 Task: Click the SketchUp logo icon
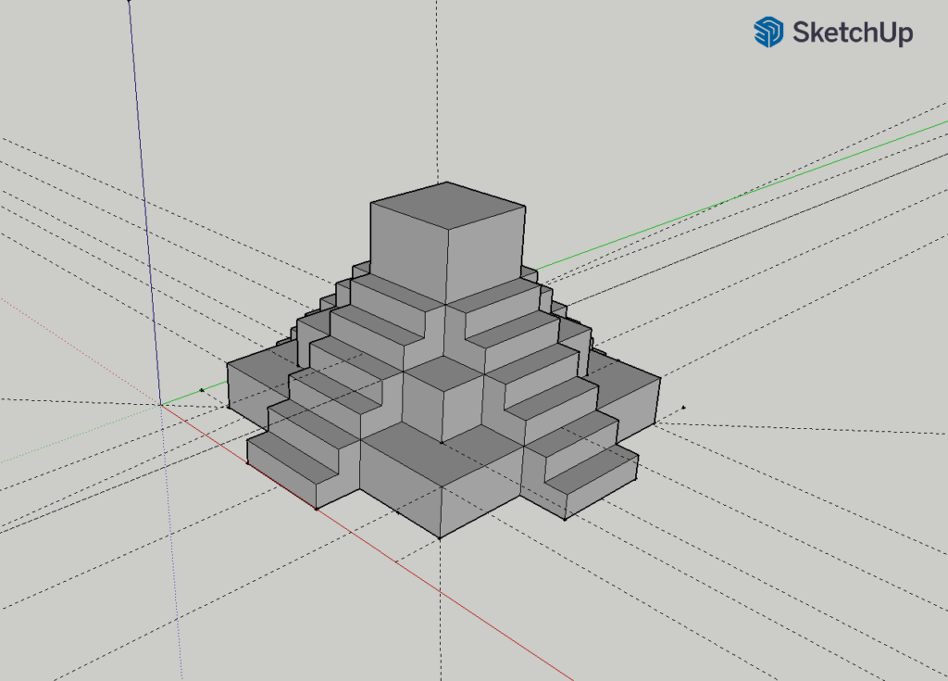[767, 32]
